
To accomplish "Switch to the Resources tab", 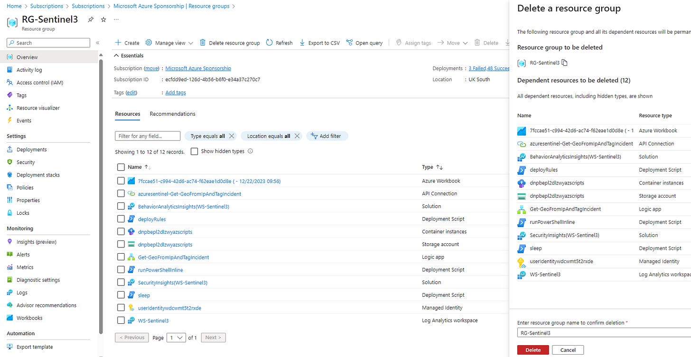I will 128,114.
